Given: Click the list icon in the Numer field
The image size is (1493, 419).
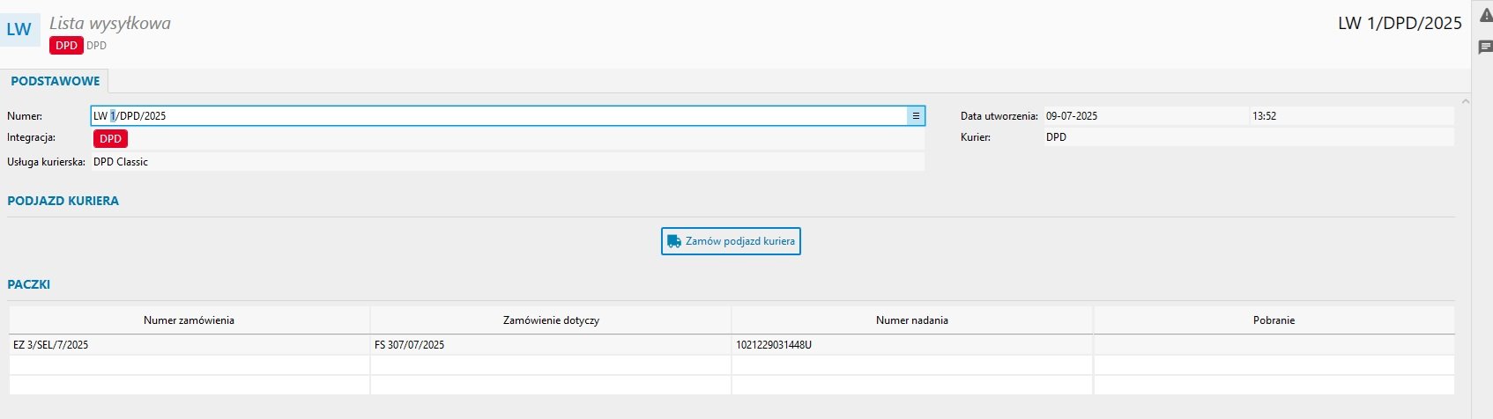Looking at the screenshot, I should (x=916, y=116).
